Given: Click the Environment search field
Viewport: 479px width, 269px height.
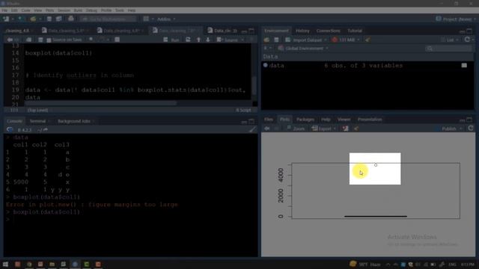Looking at the screenshot, I should pyautogui.click(x=448, y=48).
